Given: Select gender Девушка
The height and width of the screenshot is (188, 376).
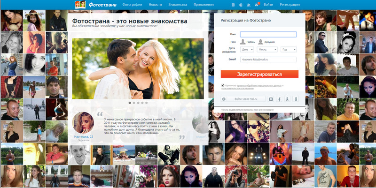Looking at the screenshot, I should (x=266, y=42).
